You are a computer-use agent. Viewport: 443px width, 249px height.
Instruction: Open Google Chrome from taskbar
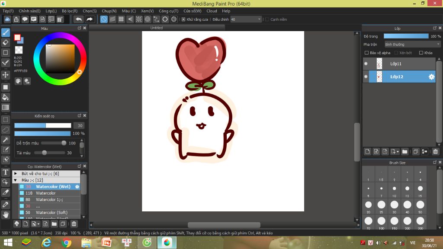(66, 243)
